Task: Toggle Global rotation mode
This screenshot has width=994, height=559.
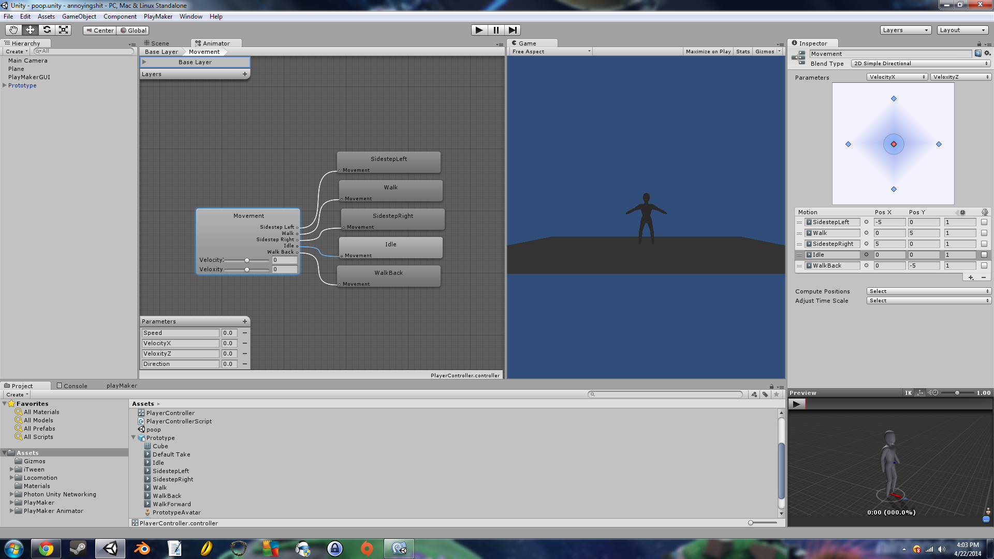Action: pyautogui.click(x=134, y=31)
